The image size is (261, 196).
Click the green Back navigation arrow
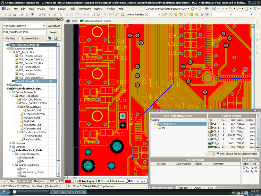(193, 9)
